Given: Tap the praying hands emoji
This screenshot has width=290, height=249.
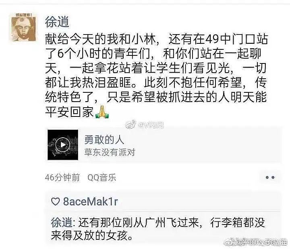Looking at the screenshot, I should point(102,112).
